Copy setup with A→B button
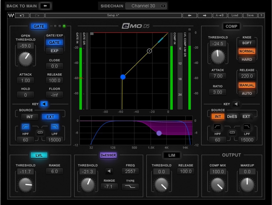The height and width of the screenshot is (205, 272). (220, 15)
